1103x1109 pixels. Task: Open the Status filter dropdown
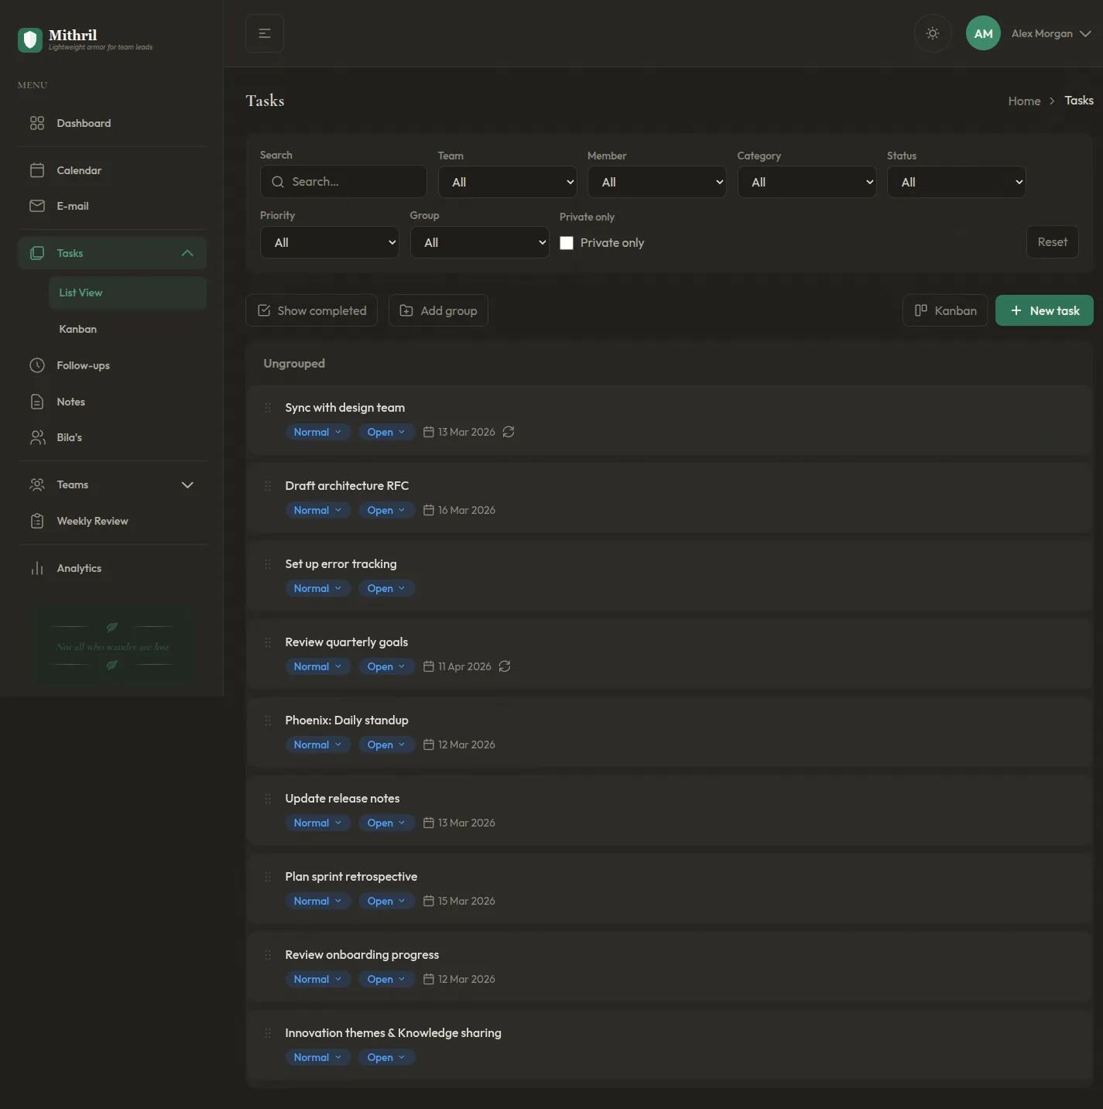click(x=957, y=182)
